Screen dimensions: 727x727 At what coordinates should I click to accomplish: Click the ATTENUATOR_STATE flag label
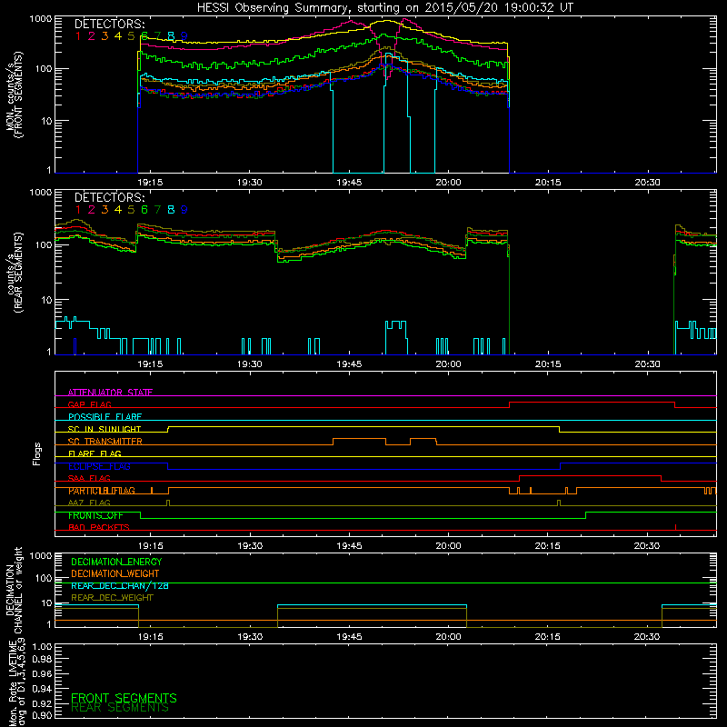pos(110,393)
